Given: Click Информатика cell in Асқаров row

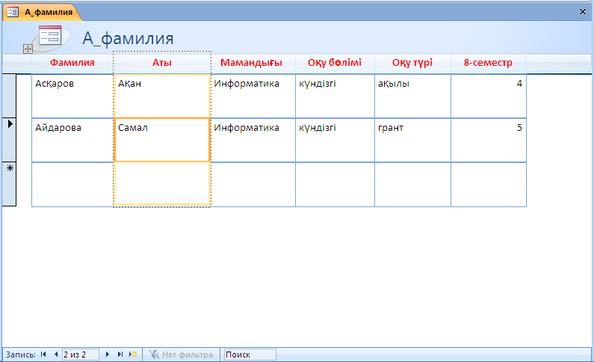Looking at the screenshot, I should point(253,96).
